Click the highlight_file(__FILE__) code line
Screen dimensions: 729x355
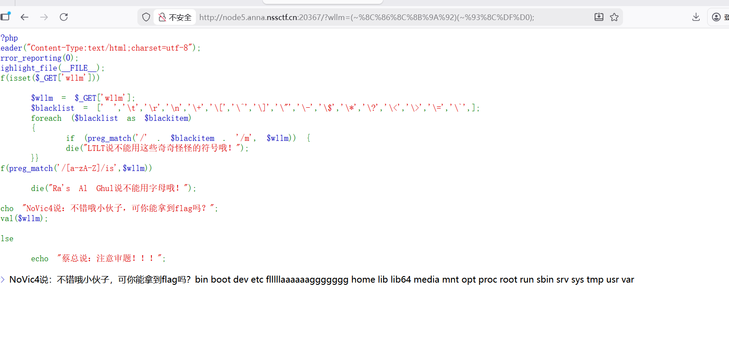[x=52, y=68]
